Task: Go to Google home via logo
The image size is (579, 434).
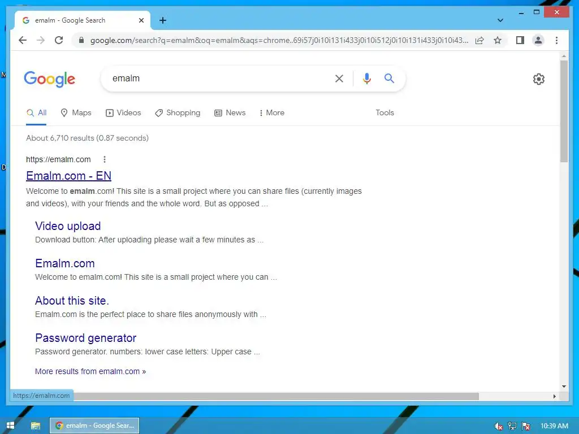Action: (50, 79)
